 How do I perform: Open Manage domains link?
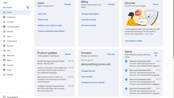[x=88, y=71]
